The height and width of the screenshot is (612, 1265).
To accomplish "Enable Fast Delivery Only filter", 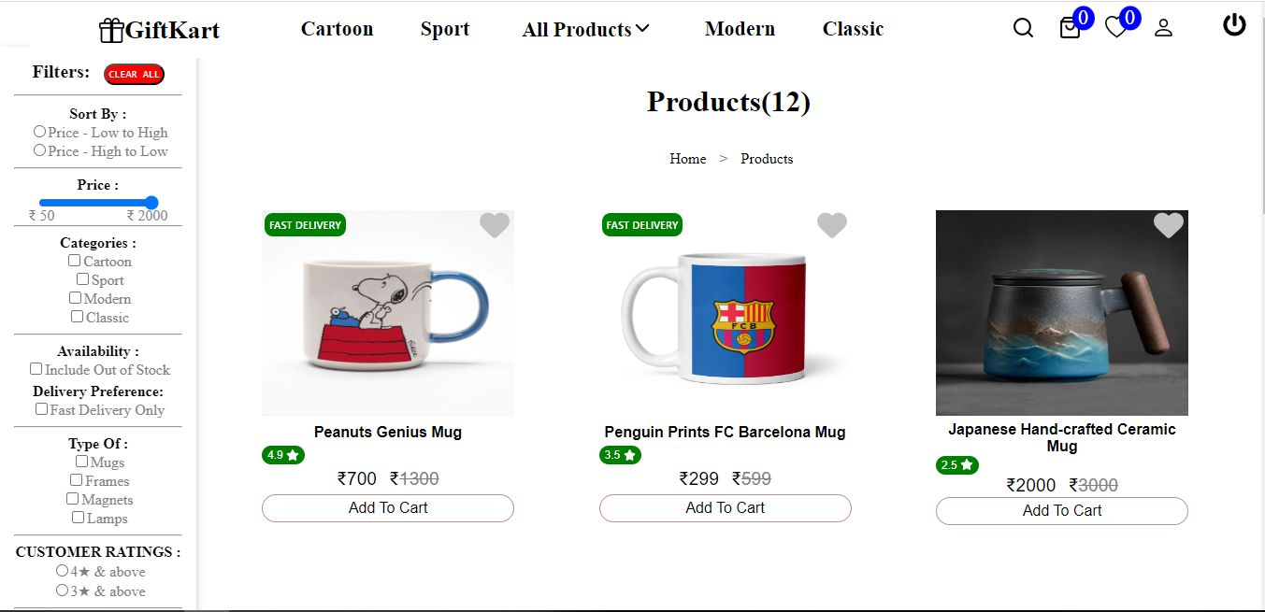I will pos(41,408).
